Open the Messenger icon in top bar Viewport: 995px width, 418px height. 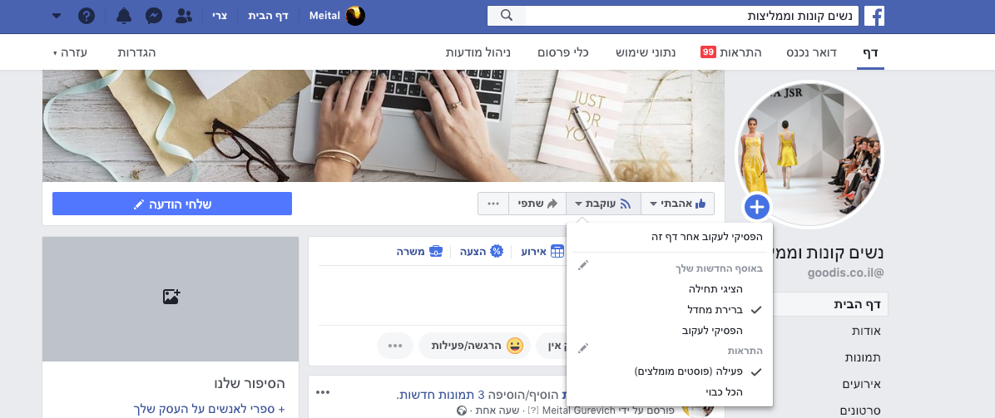154,16
